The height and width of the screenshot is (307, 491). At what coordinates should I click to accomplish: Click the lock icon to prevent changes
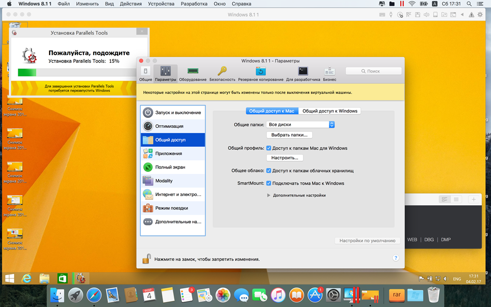tap(146, 259)
